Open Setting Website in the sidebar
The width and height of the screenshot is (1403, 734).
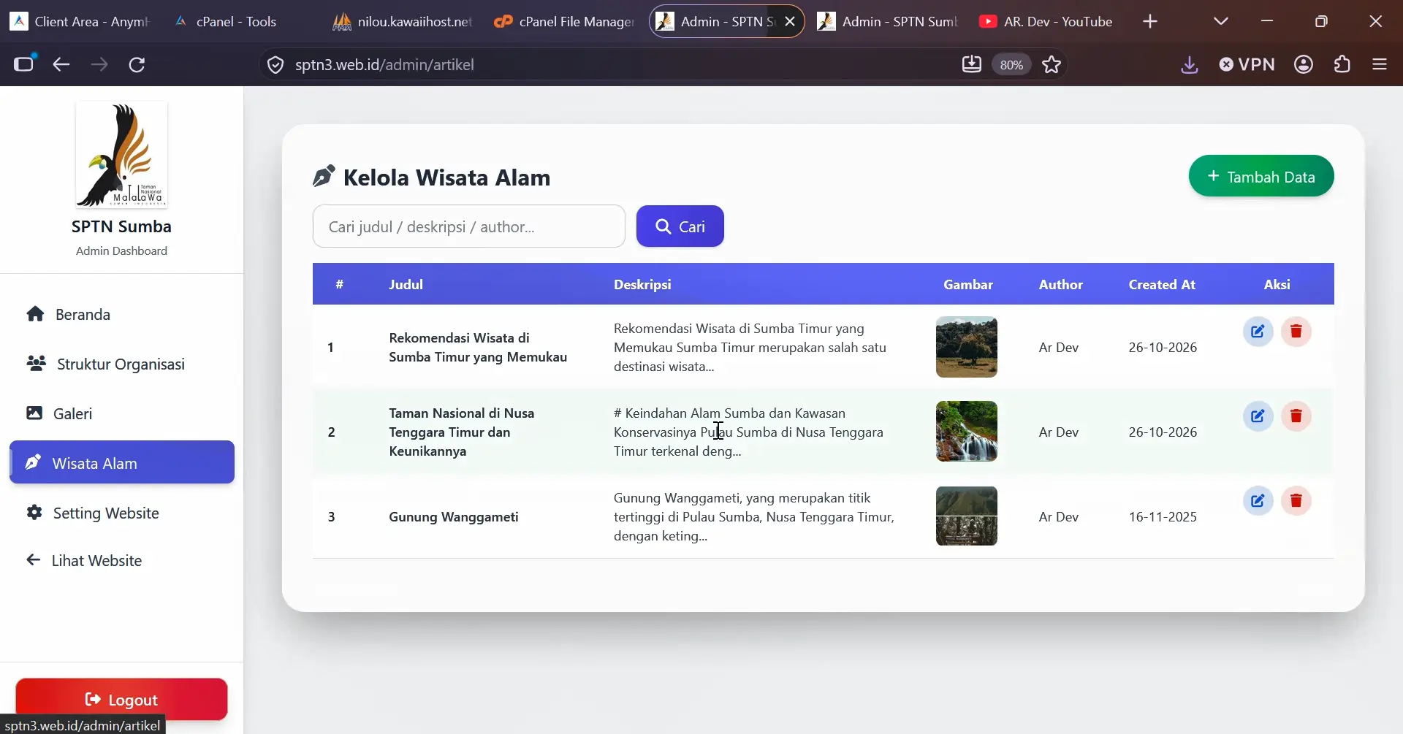pos(122,513)
